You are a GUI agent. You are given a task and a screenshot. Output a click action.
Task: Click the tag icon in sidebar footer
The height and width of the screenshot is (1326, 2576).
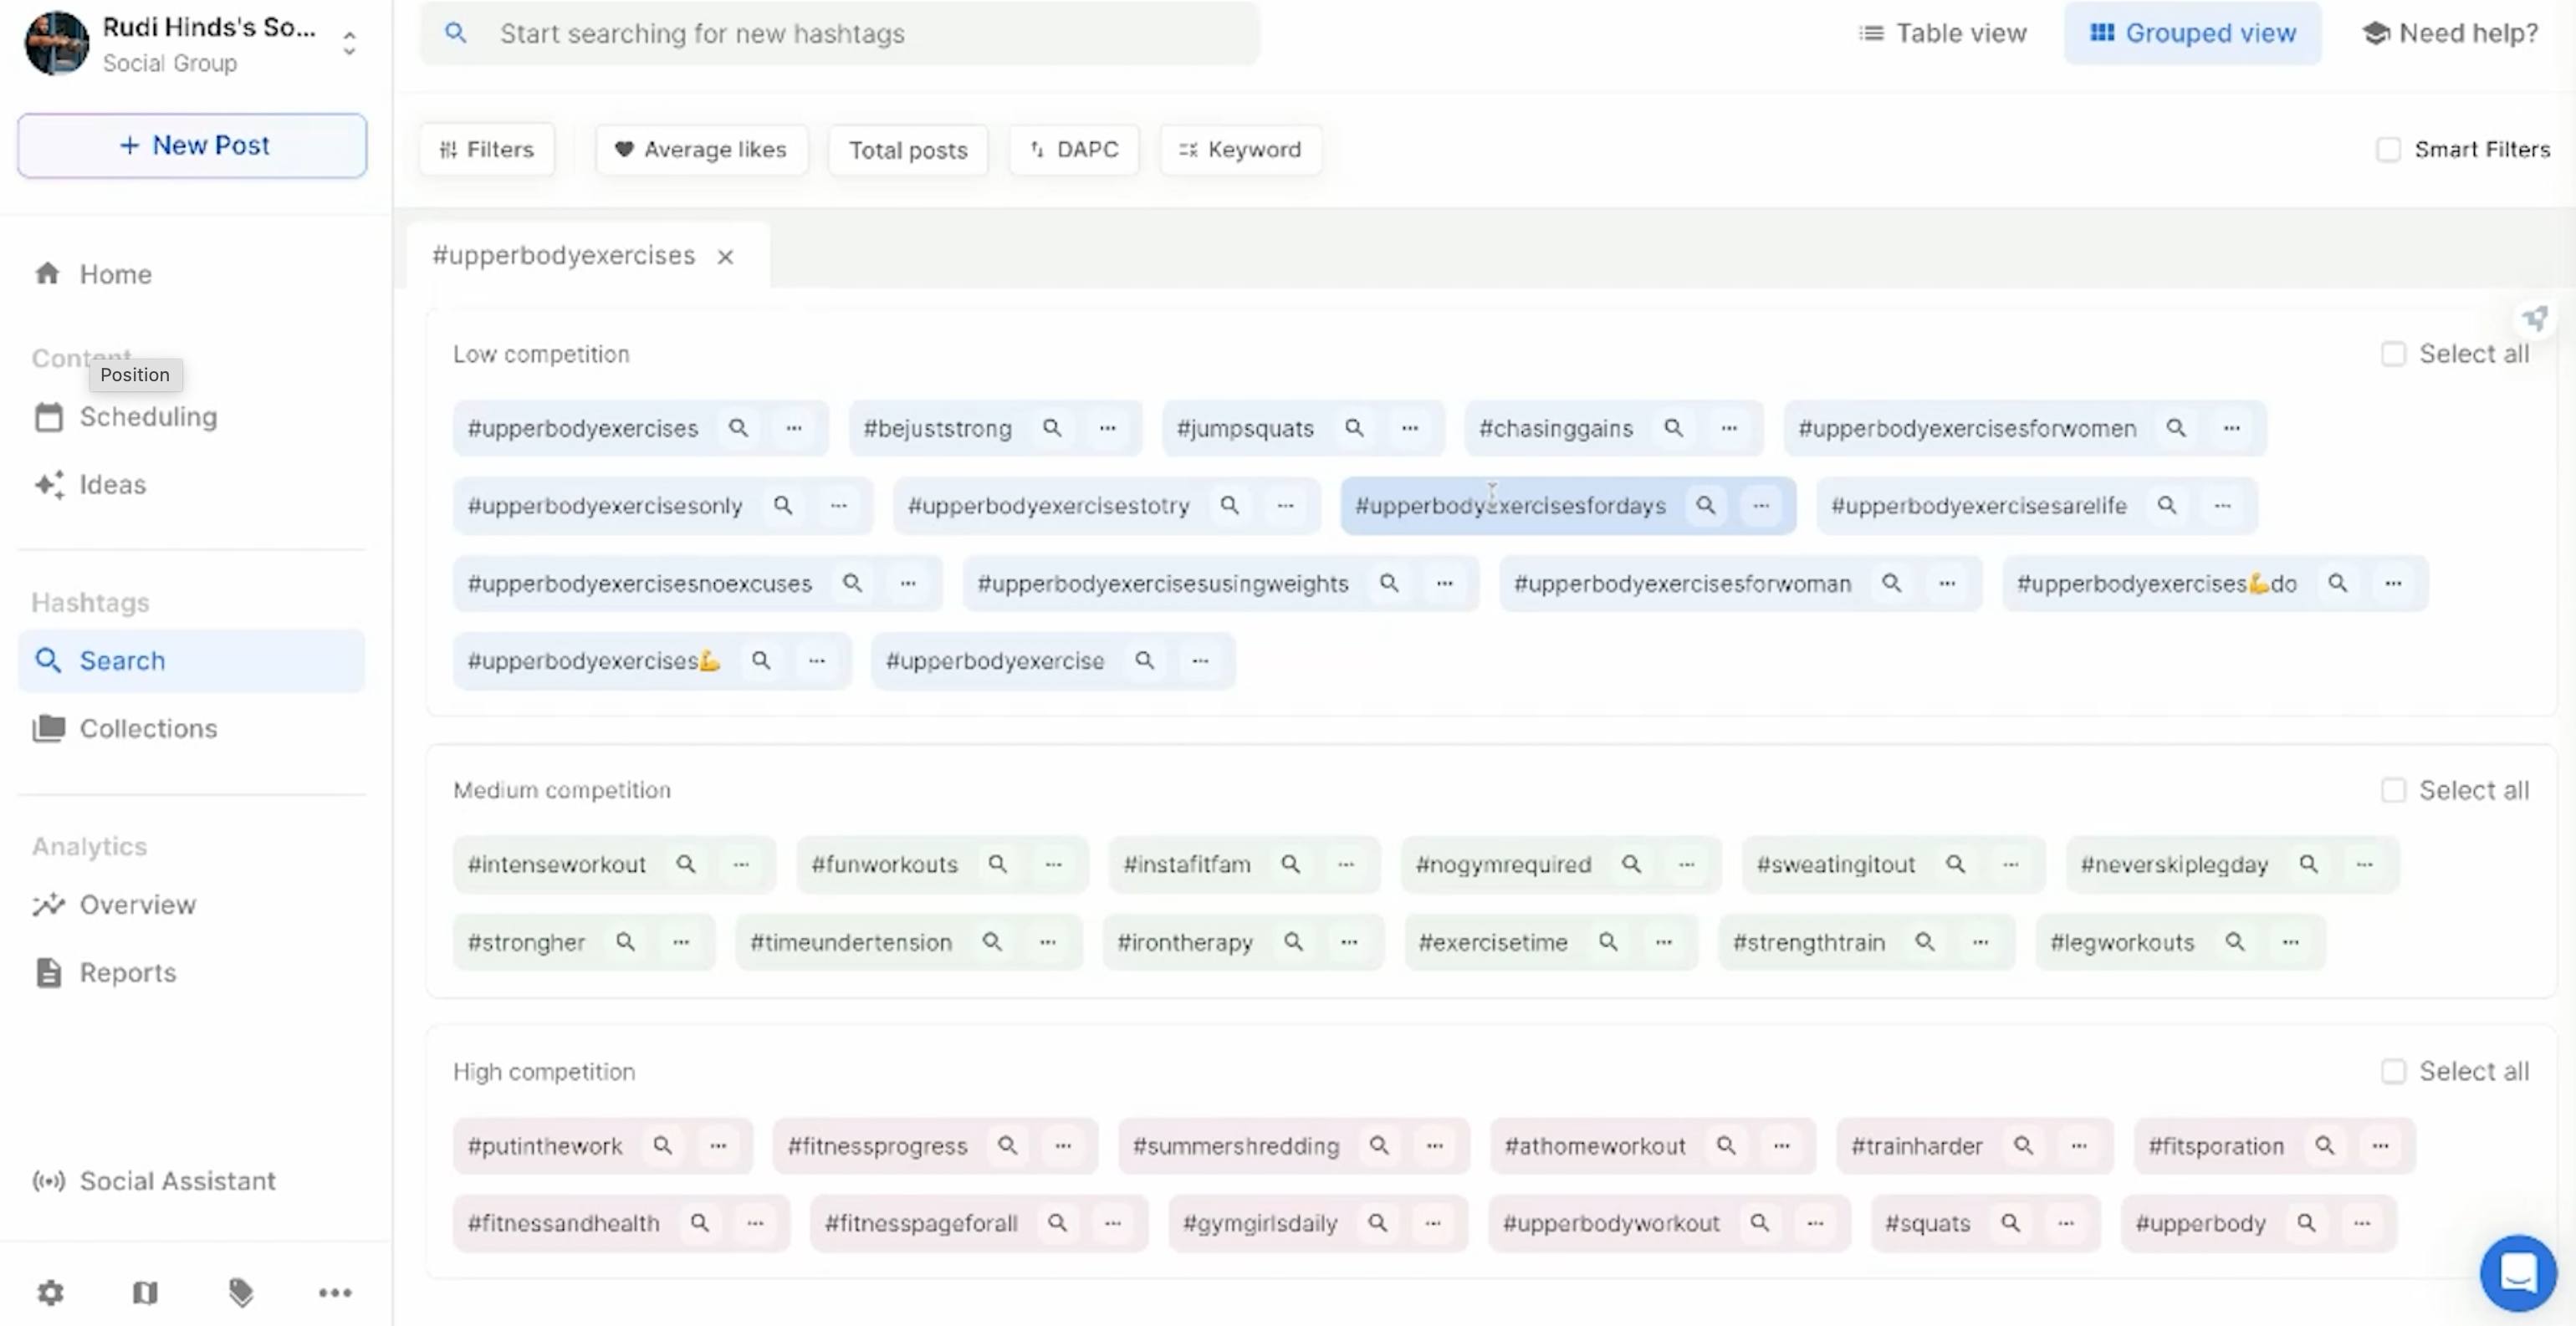(240, 1292)
